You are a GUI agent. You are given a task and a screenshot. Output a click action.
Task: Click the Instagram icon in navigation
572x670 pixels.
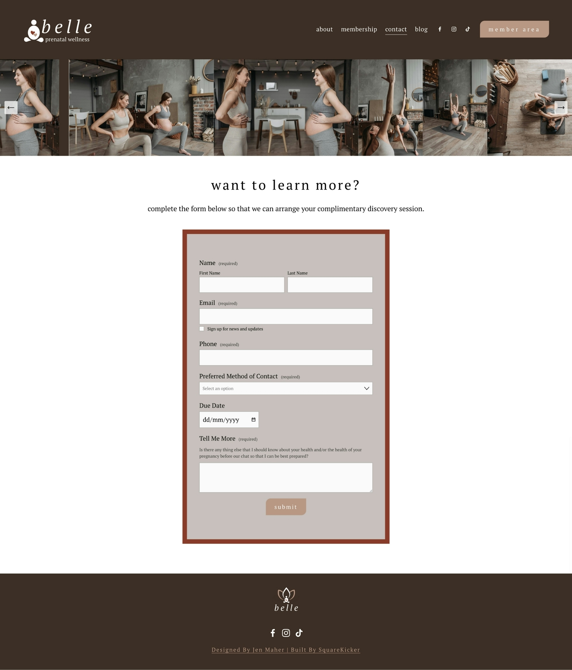click(x=454, y=29)
